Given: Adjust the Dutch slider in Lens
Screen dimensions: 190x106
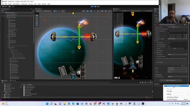Looking at the screenshot, I should tap(175, 49).
